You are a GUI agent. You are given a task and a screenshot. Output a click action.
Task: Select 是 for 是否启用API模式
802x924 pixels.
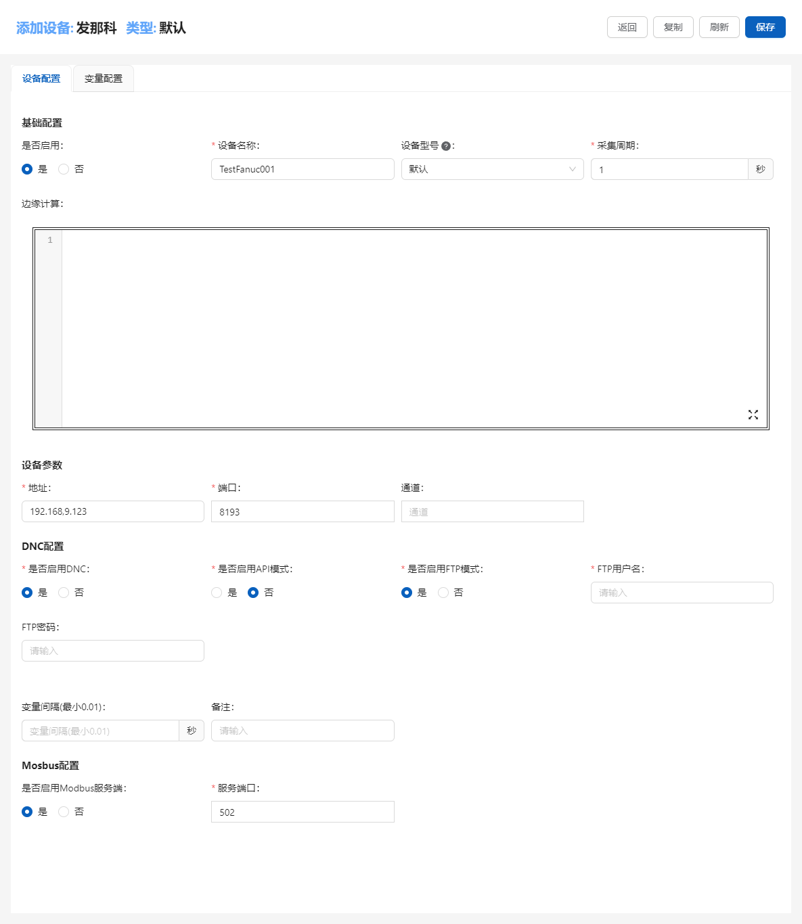click(217, 593)
